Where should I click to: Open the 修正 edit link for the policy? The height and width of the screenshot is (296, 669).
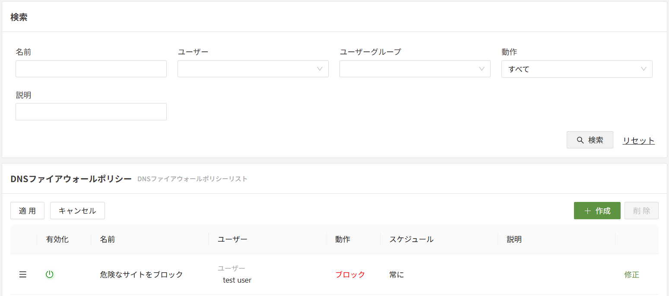coord(632,274)
